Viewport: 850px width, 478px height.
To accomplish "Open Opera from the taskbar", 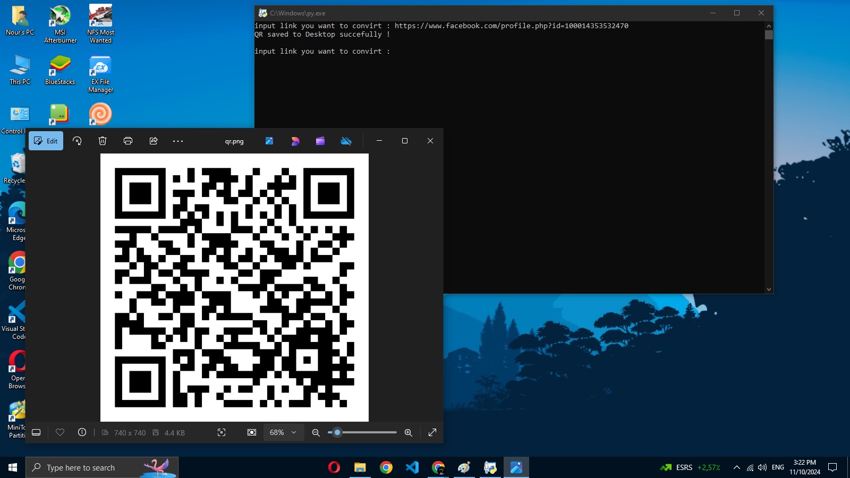I will (x=334, y=467).
